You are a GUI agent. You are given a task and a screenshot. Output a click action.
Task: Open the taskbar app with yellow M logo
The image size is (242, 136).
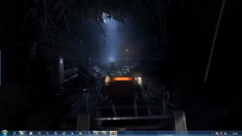pos(113,133)
